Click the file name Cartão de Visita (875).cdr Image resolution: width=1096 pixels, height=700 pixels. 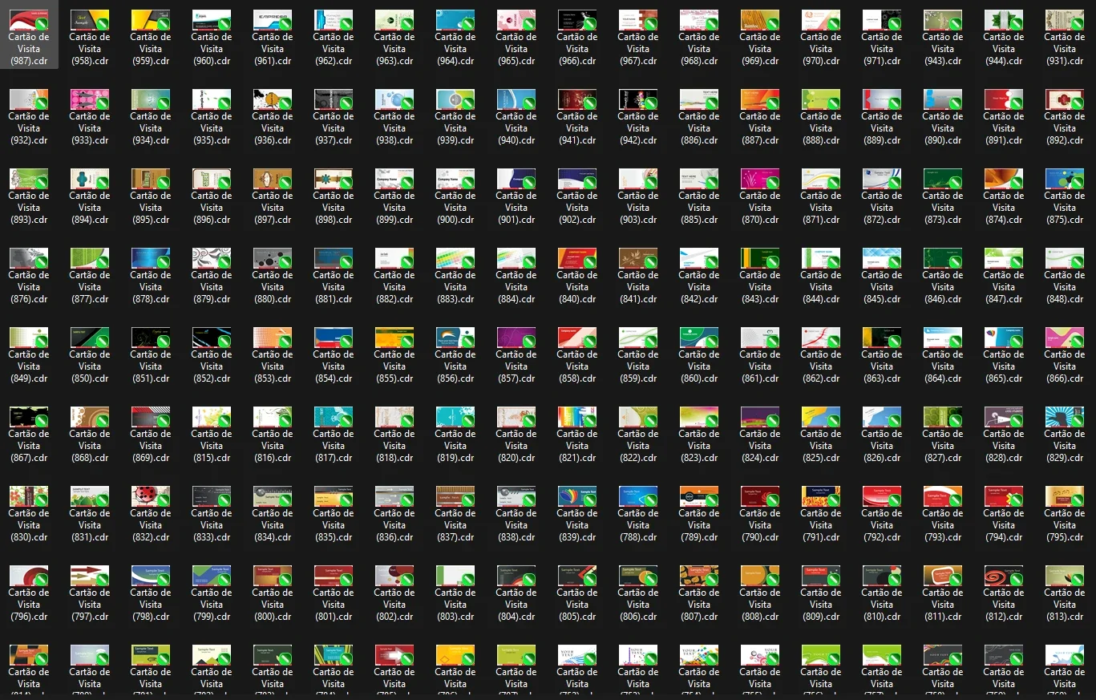(1065, 208)
